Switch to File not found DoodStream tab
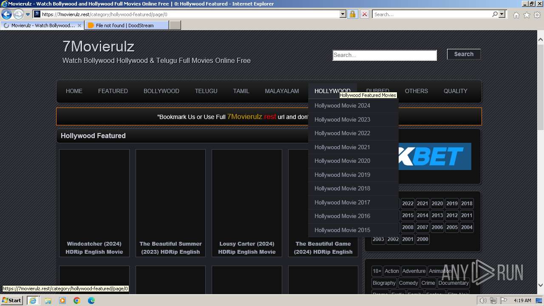The width and height of the screenshot is (544, 306). pos(126,25)
